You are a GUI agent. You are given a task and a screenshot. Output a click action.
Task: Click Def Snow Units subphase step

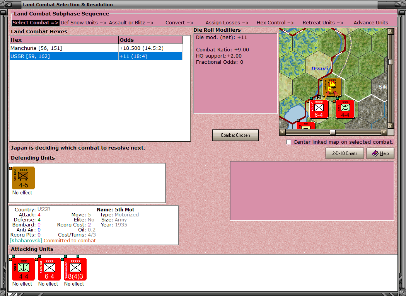(84, 23)
